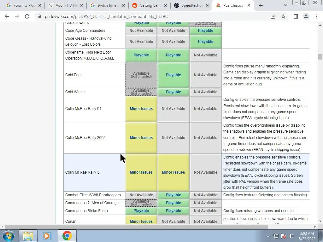The height and width of the screenshot is (242, 323).
Task: Click the lock icon in the address bar
Action: (39, 16)
